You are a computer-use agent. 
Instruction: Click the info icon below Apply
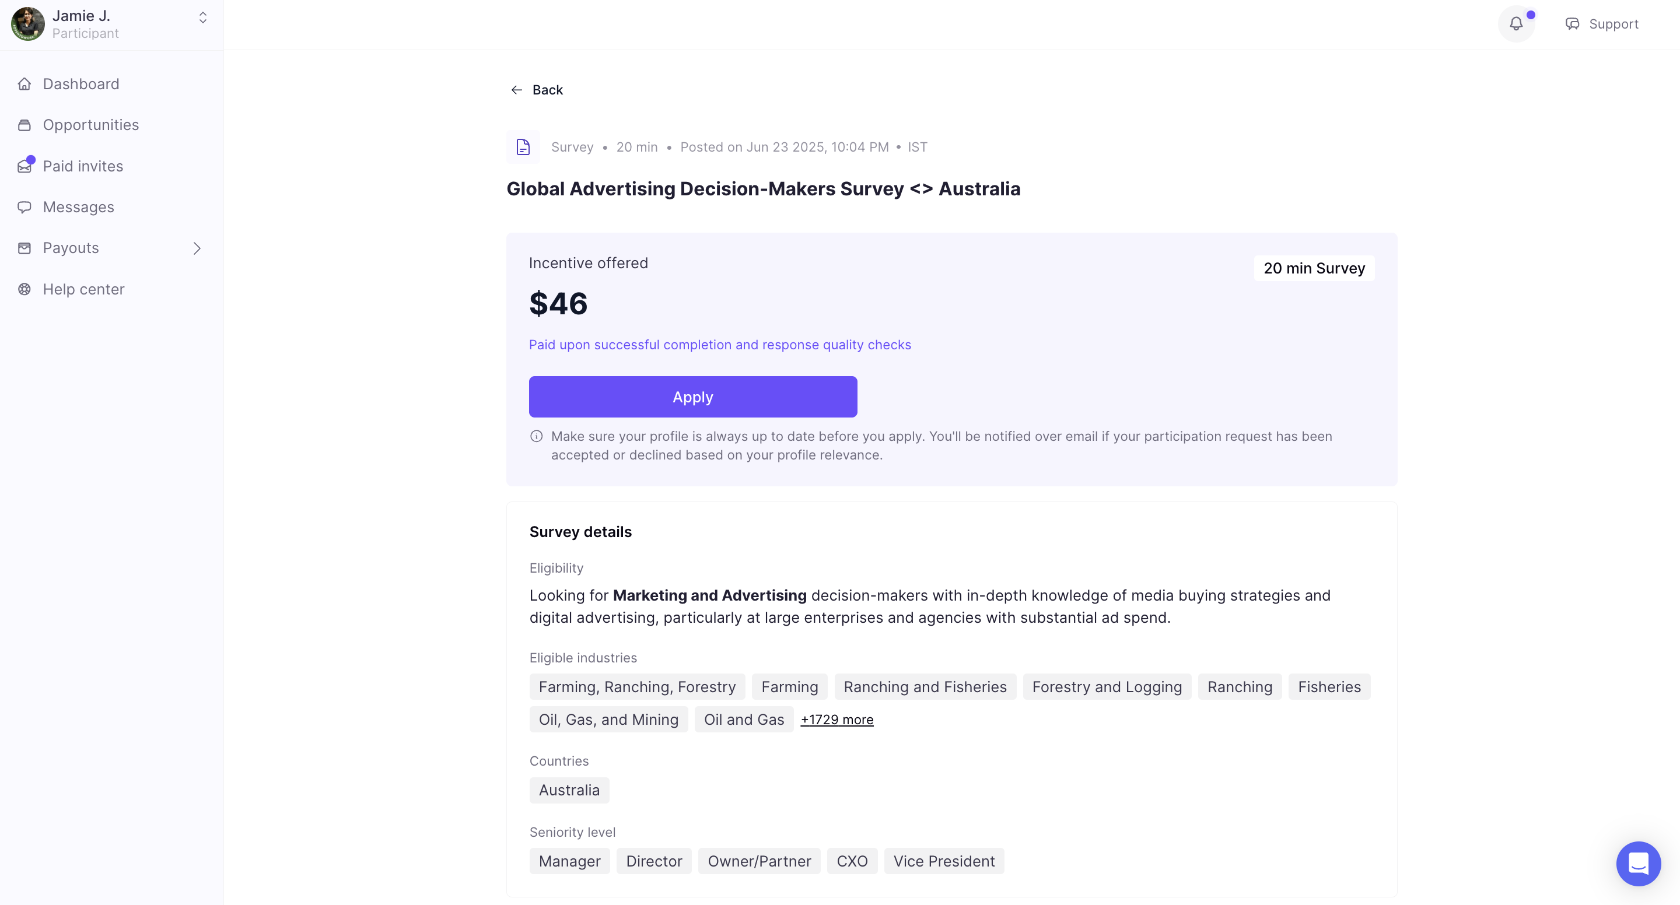536,436
